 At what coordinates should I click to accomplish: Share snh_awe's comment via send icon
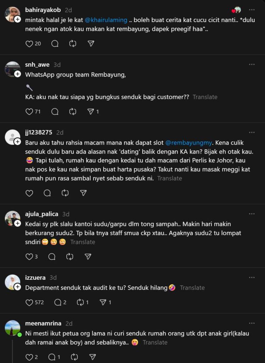[x=91, y=112]
